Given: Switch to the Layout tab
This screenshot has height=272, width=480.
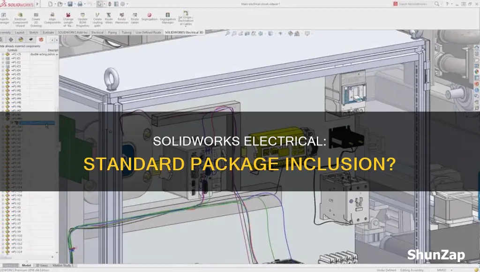Looking at the screenshot, I should (20, 32).
